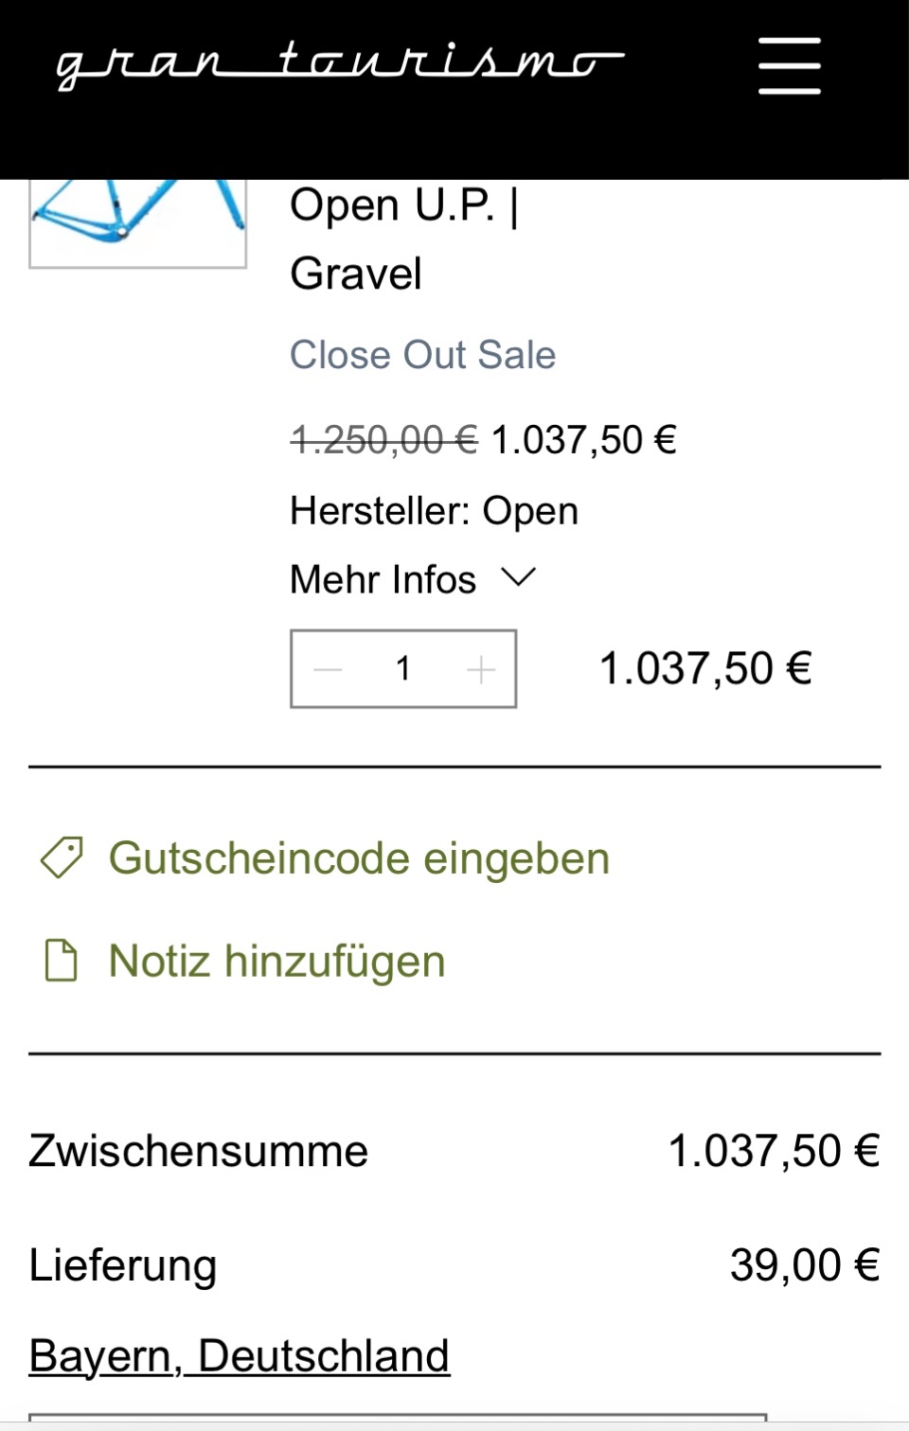
Task: Click the 39,00 € delivery cost
Action: click(804, 1264)
